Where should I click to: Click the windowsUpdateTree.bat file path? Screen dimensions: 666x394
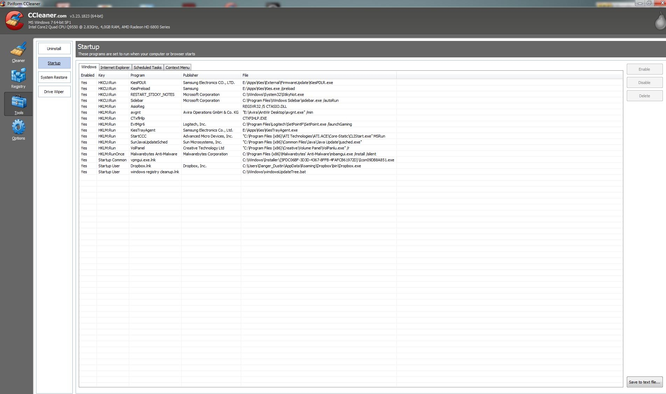[x=274, y=172]
